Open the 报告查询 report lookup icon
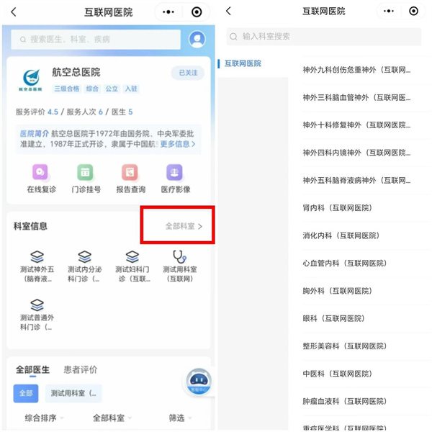This screenshot has width=432, height=432. tap(130, 173)
